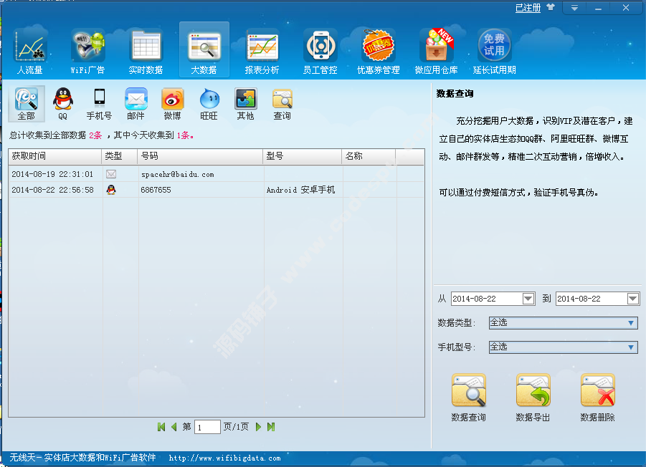Click the page number input field

207,427
